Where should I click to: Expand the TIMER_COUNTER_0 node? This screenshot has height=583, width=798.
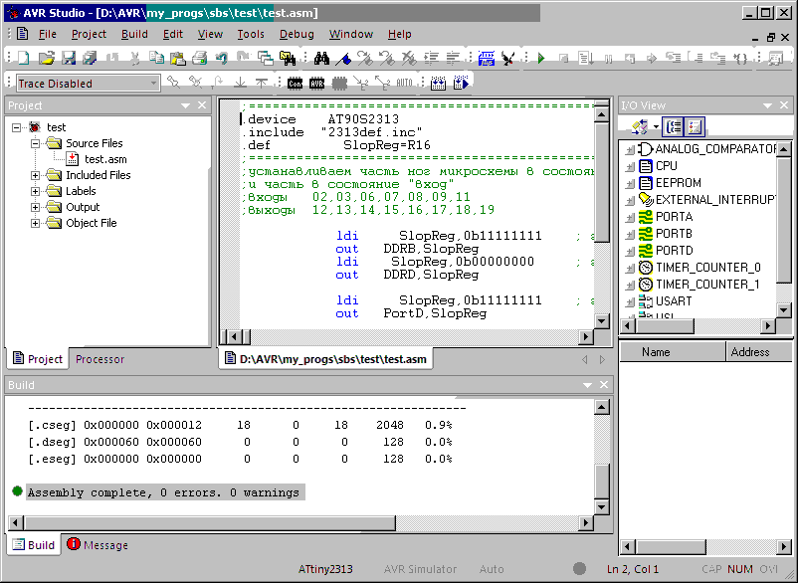pyautogui.click(x=630, y=268)
